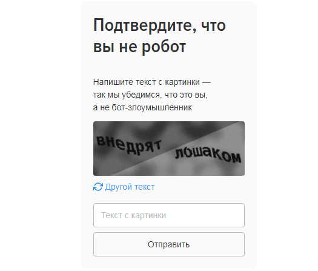Reload the captcha with the blue refresh icon
Viewport: 318px width, 271px height.
point(98,187)
